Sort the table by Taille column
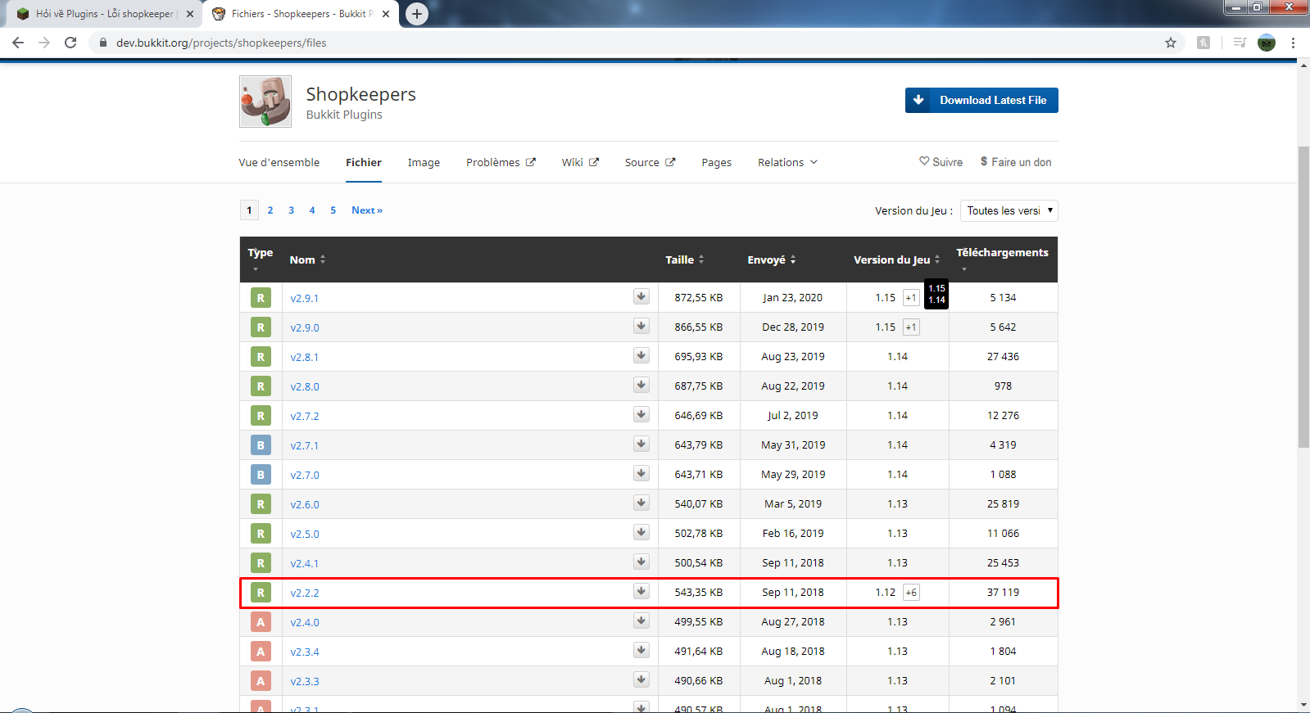 pos(684,259)
